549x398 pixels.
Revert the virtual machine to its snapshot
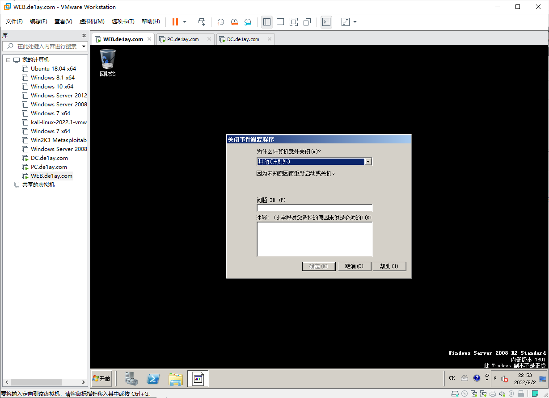click(234, 22)
